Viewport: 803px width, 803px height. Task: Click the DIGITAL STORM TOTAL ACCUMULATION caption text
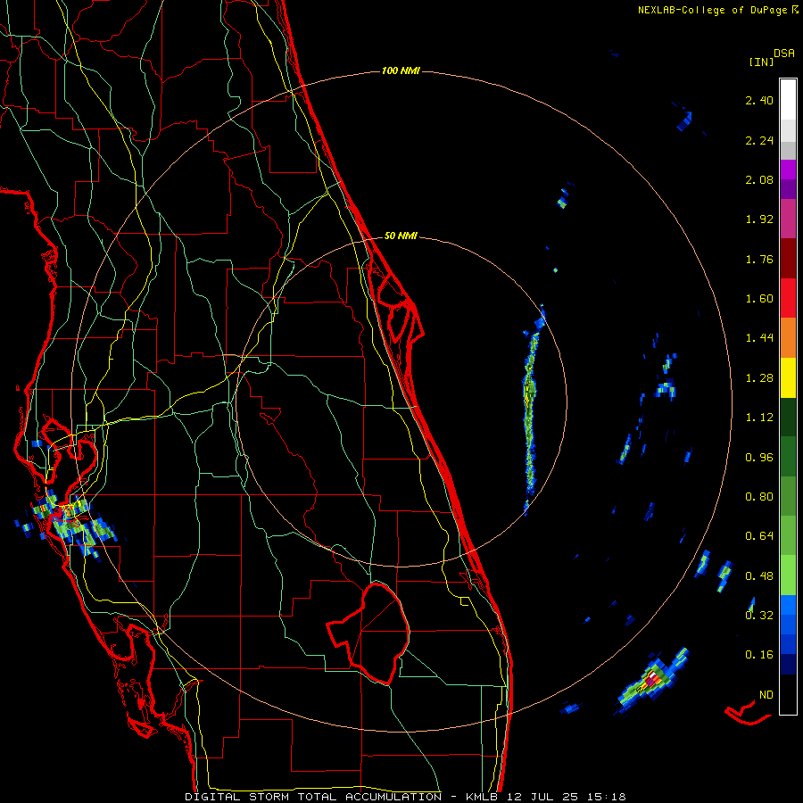(x=313, y=797)
